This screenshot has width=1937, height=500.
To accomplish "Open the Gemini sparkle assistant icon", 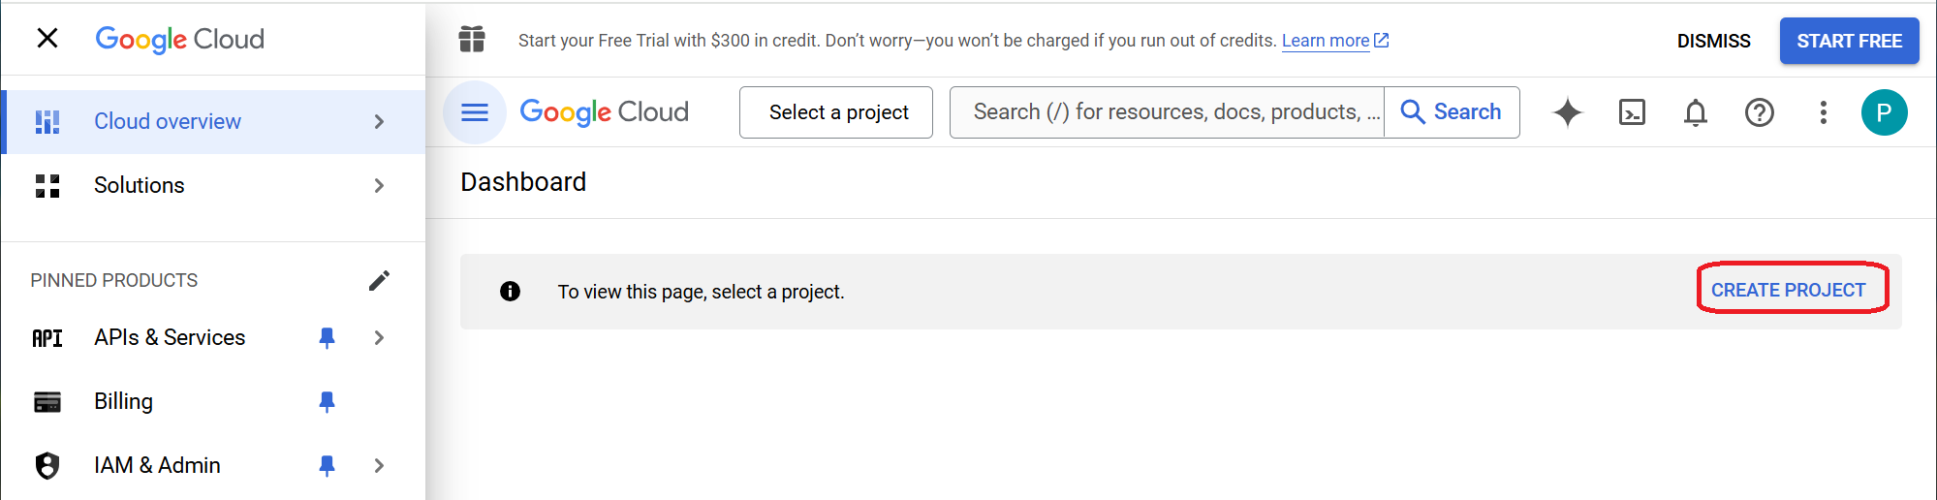I will [x=1567, y=112].
